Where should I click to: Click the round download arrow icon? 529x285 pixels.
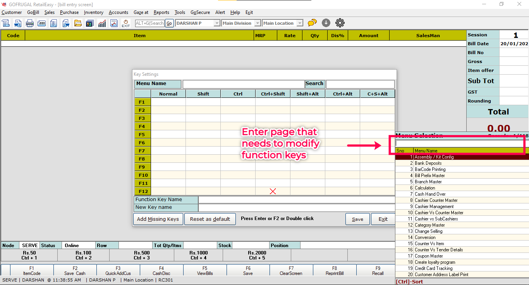click(x=326, y=23)
